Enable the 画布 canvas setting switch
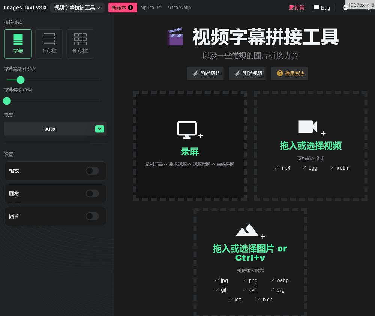 click(92, 194)
